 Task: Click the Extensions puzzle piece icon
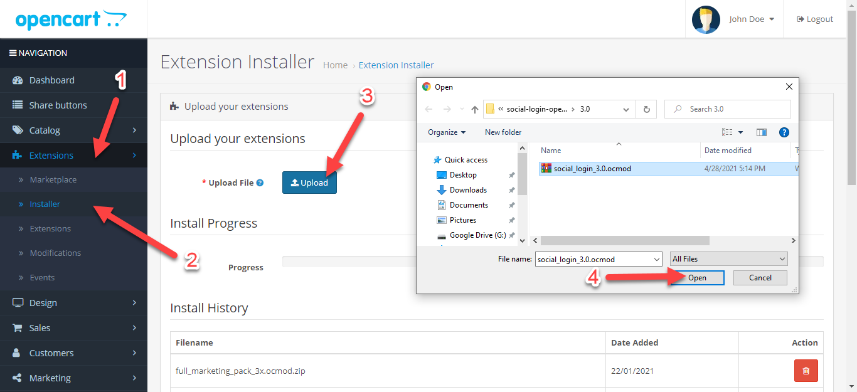pos(18,156)
